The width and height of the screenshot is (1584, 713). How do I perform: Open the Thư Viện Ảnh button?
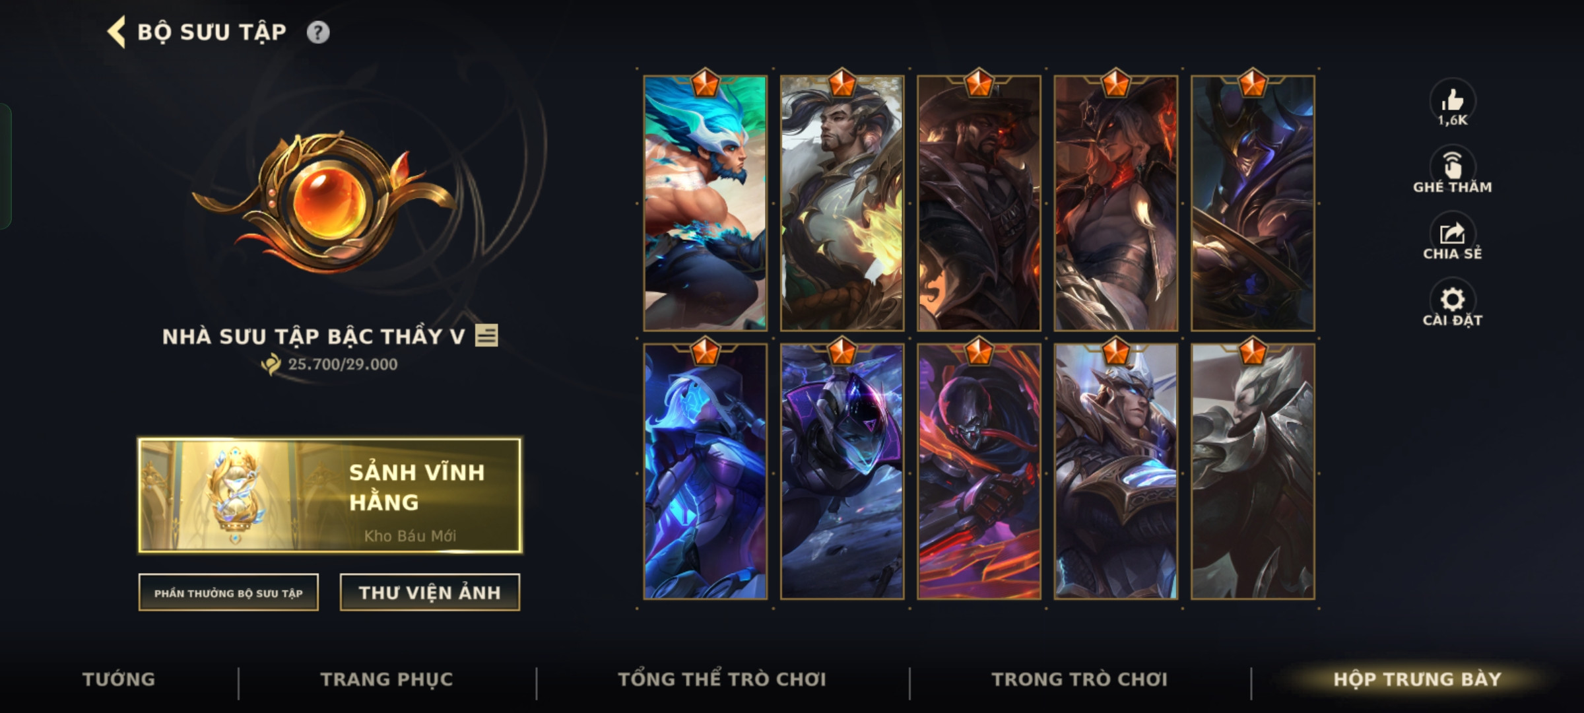430,592
